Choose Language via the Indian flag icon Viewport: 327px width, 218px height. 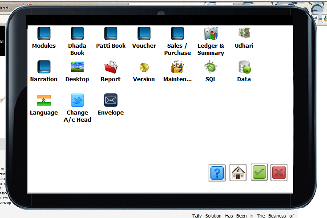click(x=44, y=100)
